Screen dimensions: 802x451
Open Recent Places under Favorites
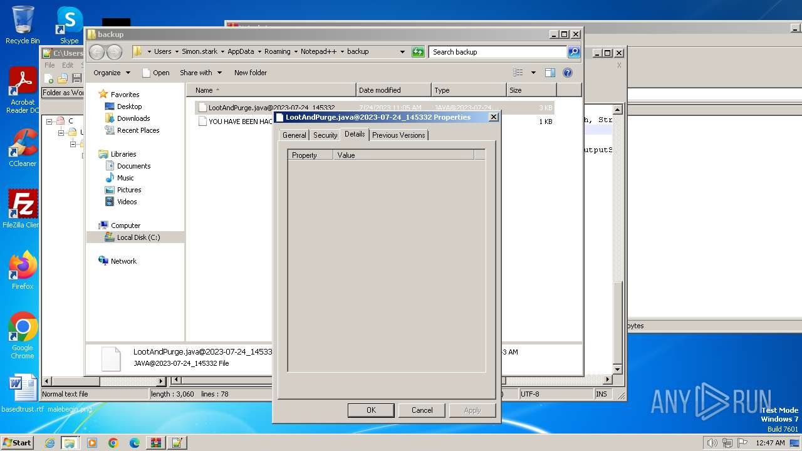point(138,130)
